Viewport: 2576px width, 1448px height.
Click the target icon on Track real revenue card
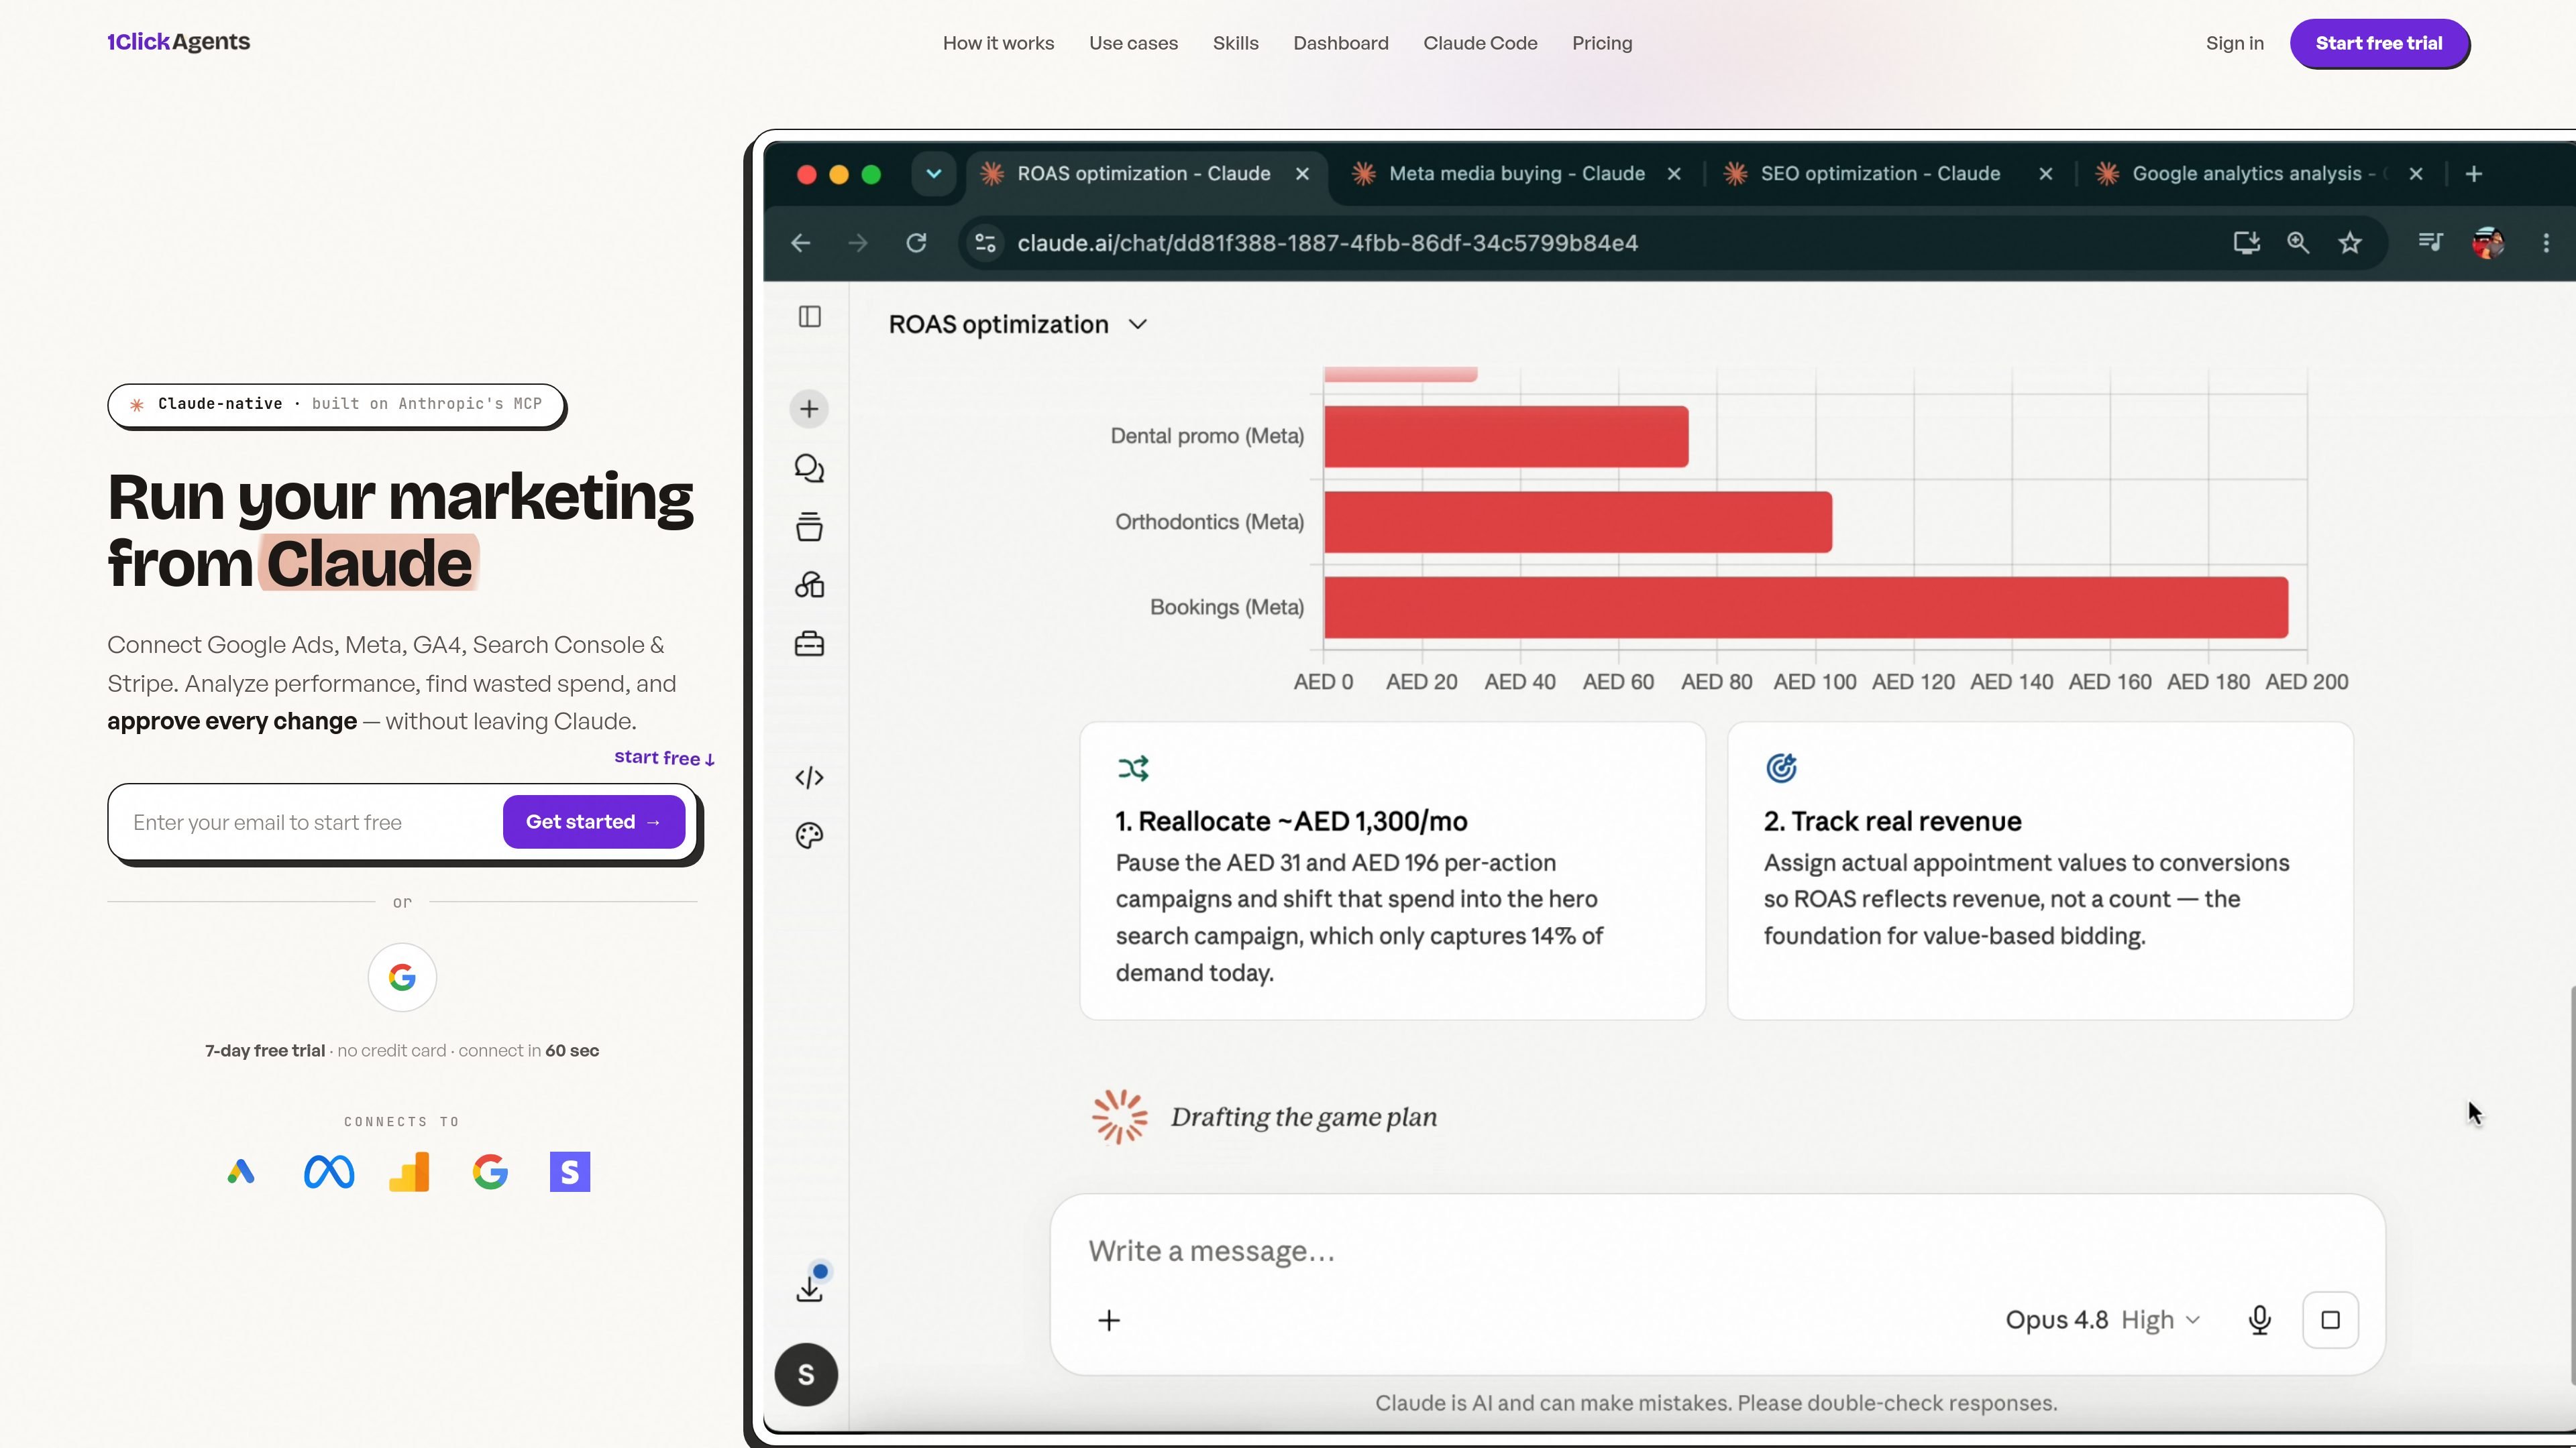pos(1781,768)
